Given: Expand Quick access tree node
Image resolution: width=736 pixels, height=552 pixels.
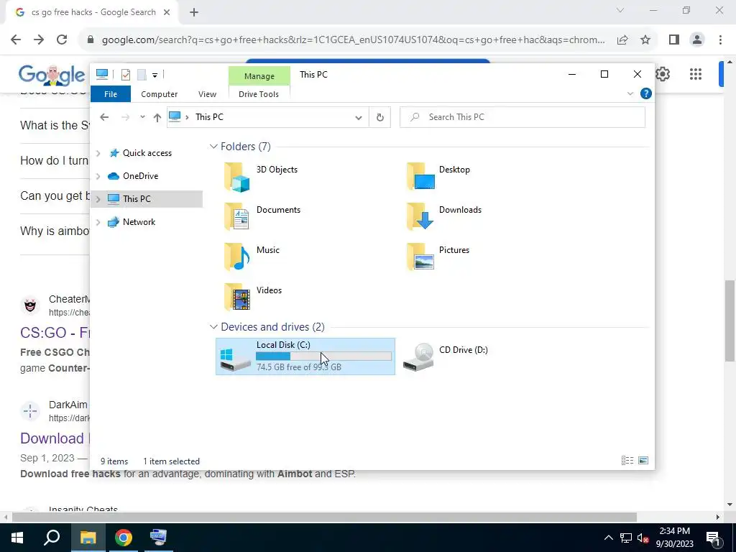Looking at the screenshot, I should pyautogui.click(x=98, y=153).
